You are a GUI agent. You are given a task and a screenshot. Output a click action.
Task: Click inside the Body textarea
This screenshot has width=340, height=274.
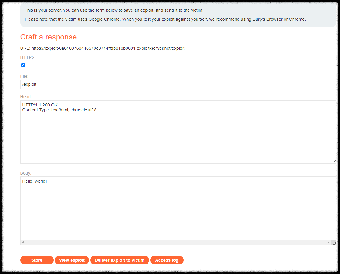click(178, 208)
